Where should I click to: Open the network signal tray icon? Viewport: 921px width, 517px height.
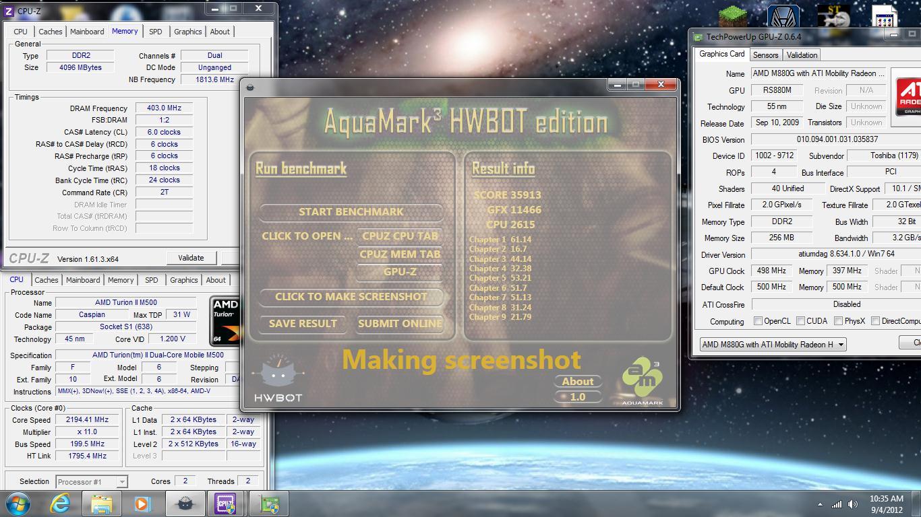click(x=836, y=504)
